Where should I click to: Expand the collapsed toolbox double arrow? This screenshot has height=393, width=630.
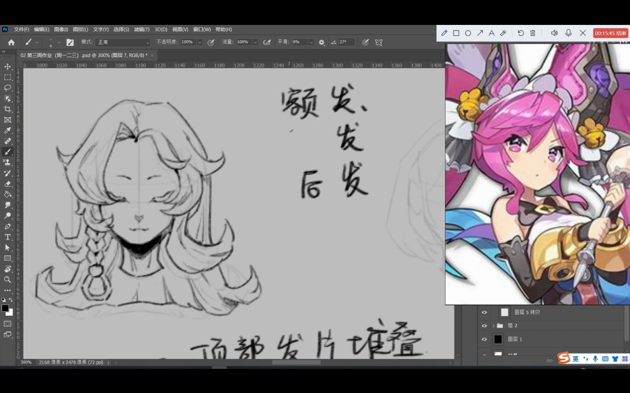[4, 51]
